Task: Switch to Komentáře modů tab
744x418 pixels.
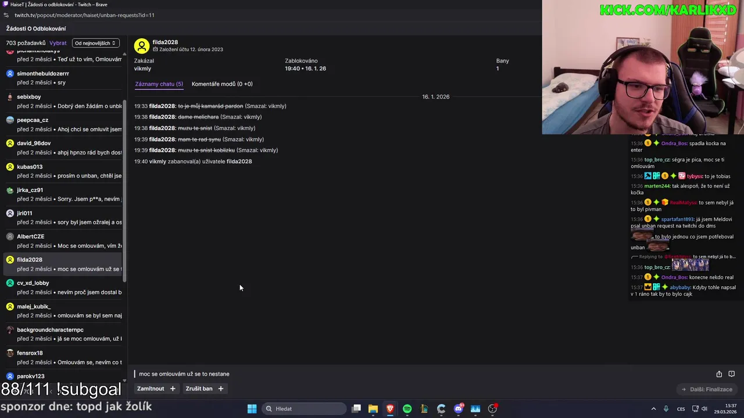Action: [222, 84]
